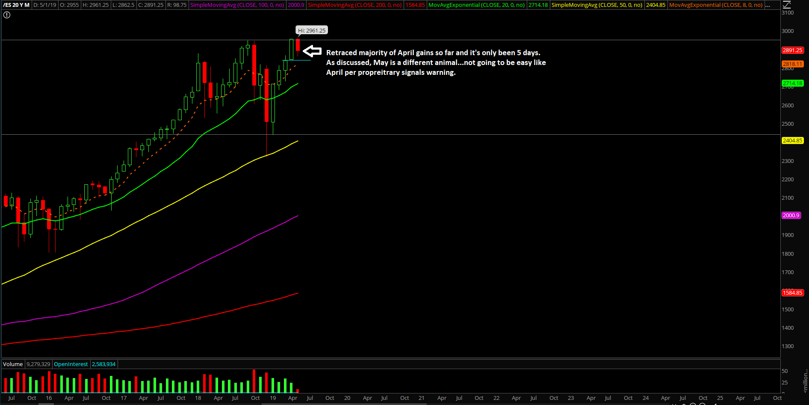Click the 2500 price axis label
This screenshot has height=405, width=809.
(788, 124)
